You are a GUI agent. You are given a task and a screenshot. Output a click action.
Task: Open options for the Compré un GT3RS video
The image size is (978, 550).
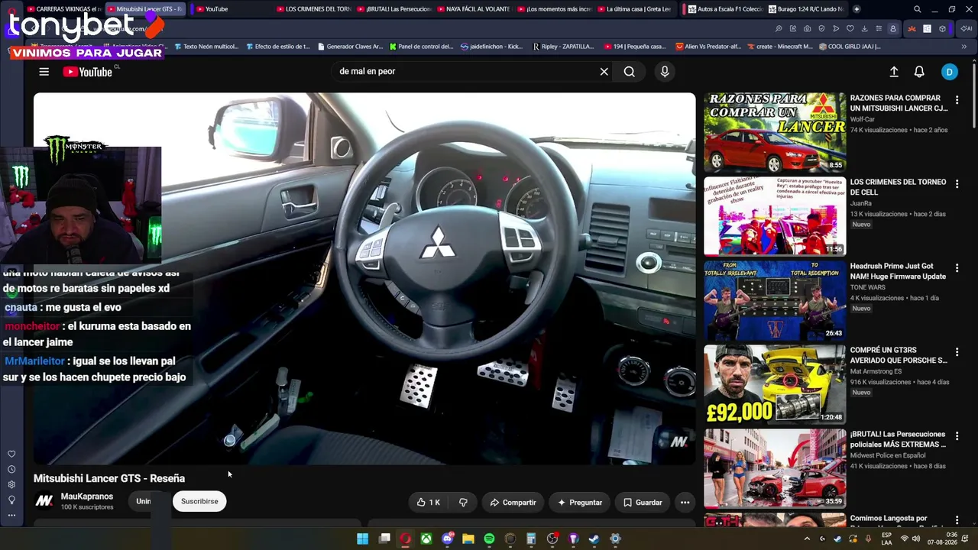[x=957, y=352]
